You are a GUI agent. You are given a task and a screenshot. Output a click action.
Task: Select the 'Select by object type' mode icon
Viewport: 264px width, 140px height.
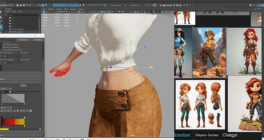tap(43, 5)
